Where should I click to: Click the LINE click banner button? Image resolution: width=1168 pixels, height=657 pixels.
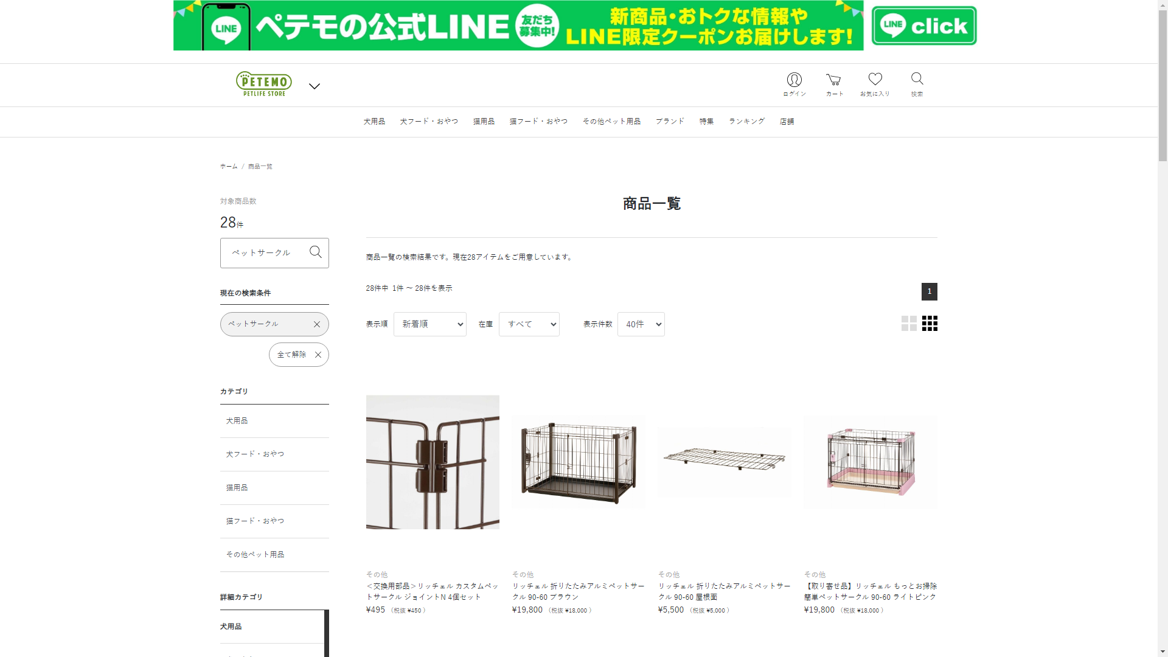point(923,26)
